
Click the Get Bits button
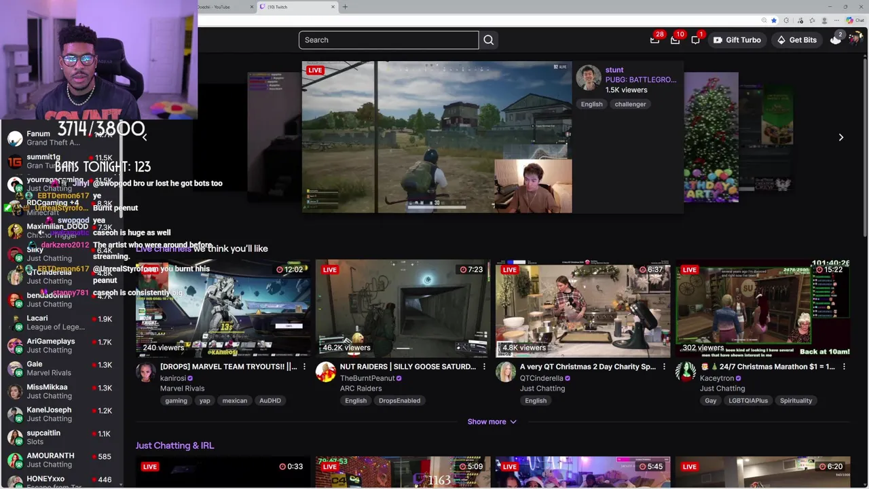click(797, 40)
